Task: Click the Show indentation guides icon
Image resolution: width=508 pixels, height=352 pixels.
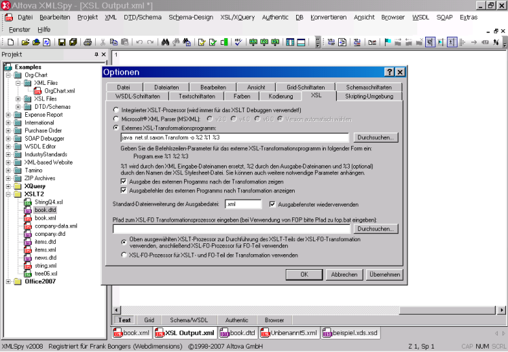Action: 462,42
